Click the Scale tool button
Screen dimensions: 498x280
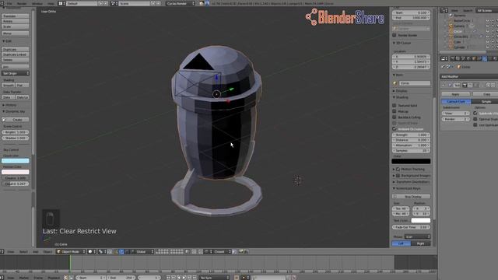(x=16, y=26)
